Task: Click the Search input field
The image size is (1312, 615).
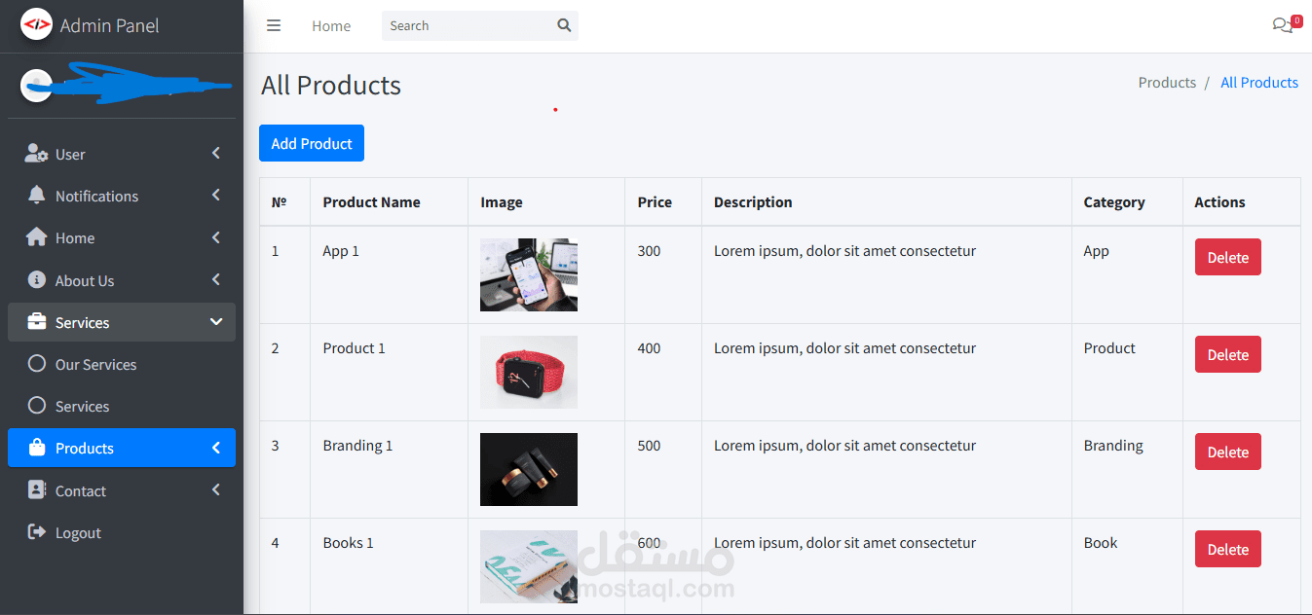Action: (468, 26)
